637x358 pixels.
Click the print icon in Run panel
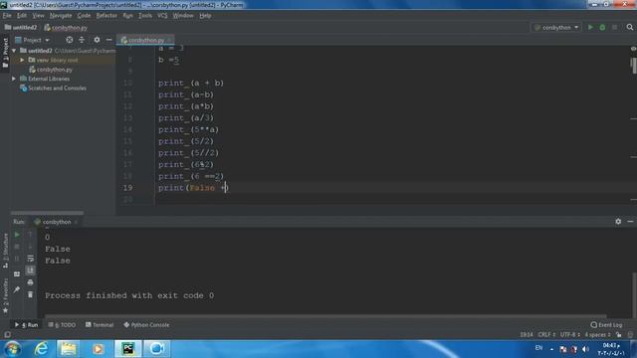point(31,282)
